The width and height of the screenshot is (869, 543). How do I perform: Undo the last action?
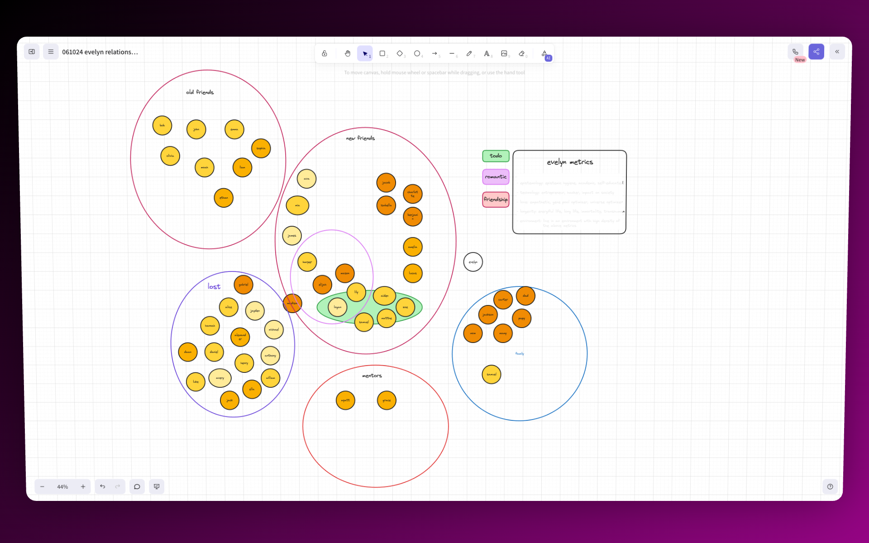click(x=103, y=486)
